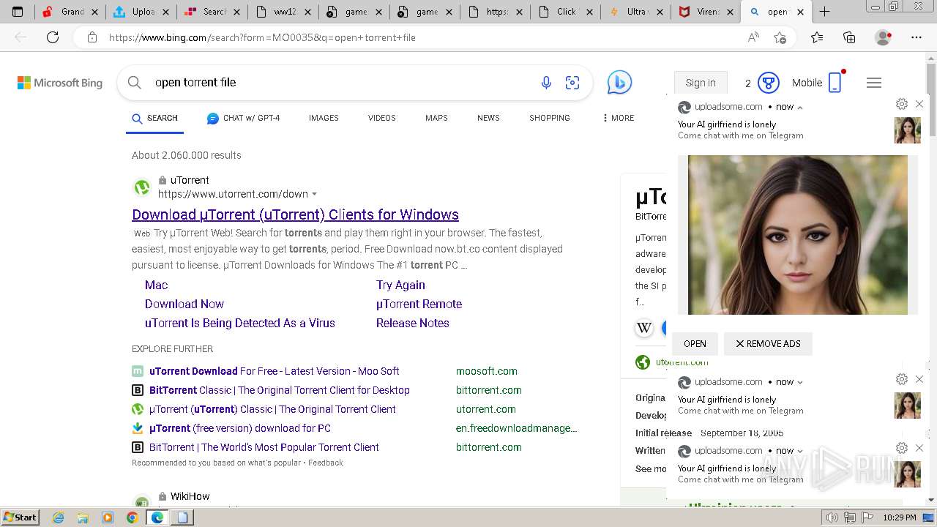Open Bing hamburger settings menu
The image size is (937, 527).
[x=874, y=83]
